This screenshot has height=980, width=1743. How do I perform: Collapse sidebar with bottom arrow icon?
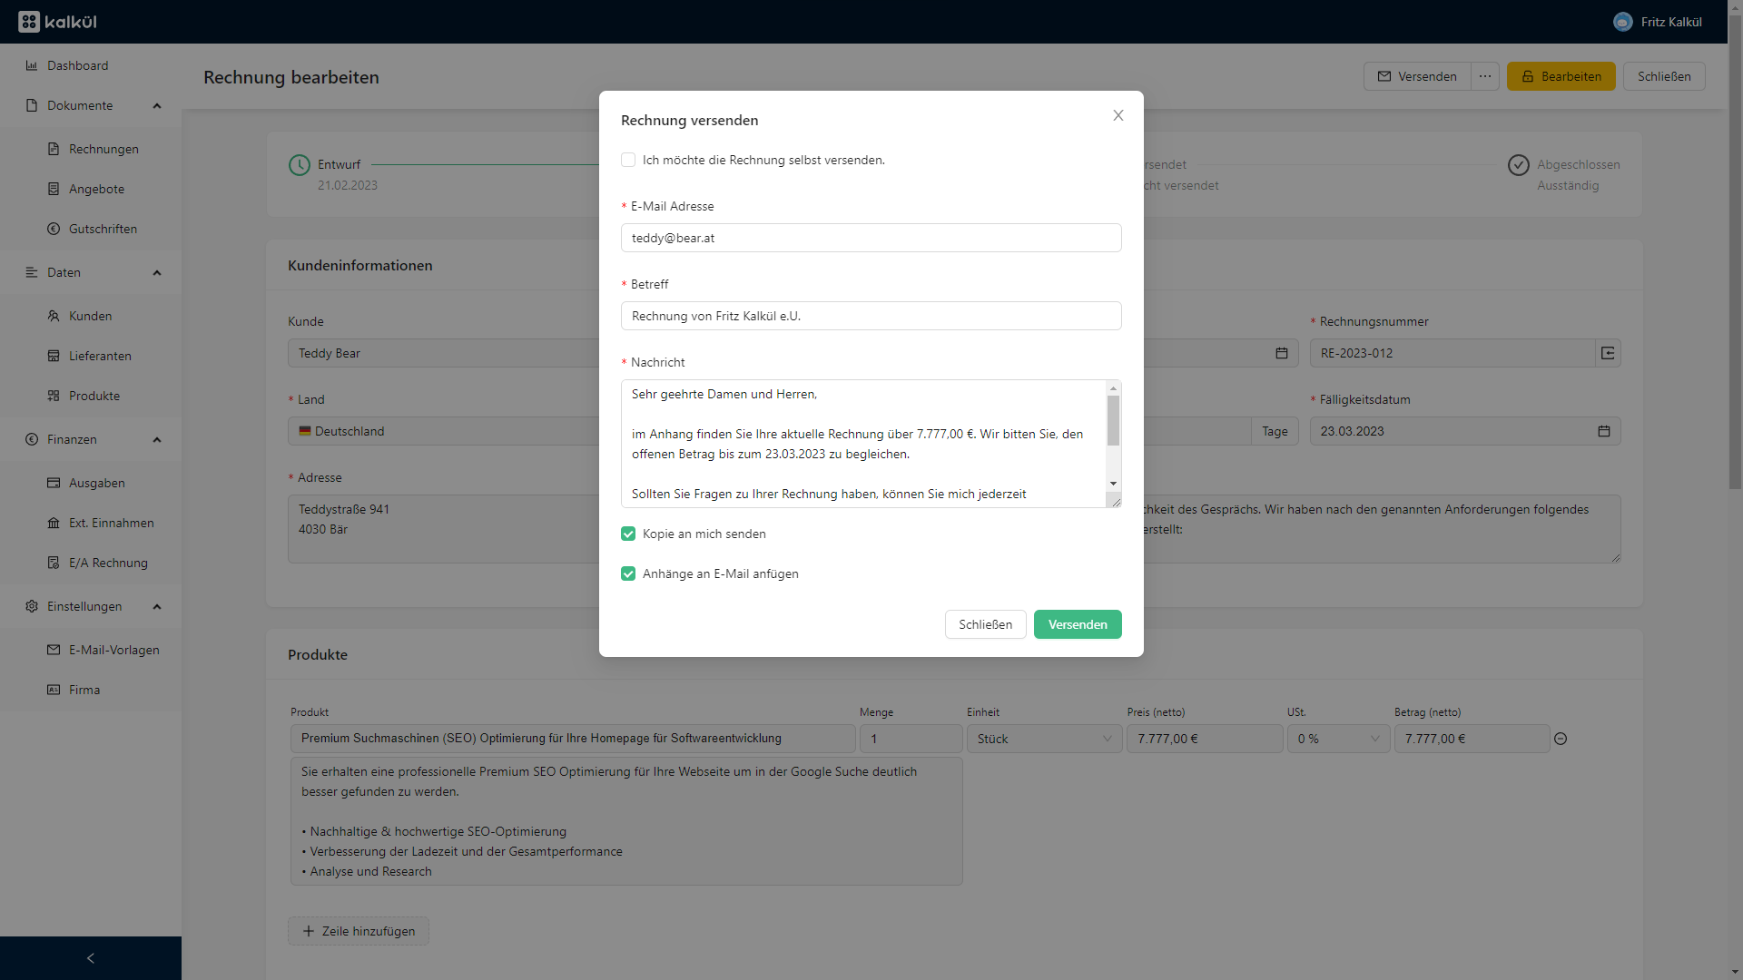(90, 958)
